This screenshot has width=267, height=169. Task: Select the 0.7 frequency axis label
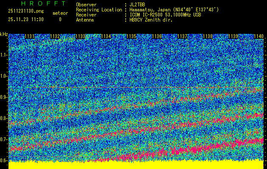click(x=4, y=139)
